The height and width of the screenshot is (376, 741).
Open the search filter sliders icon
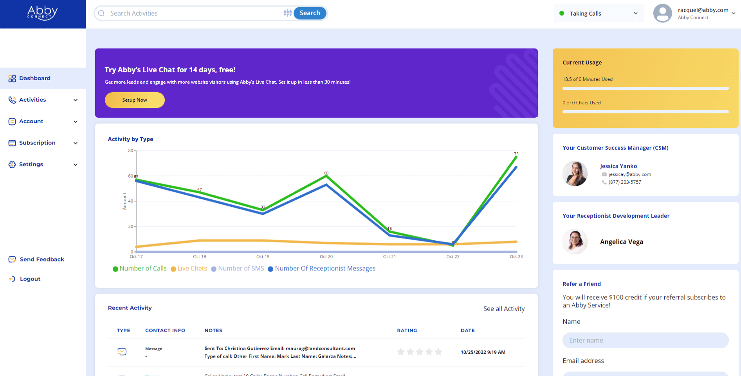tap(288, 13)
